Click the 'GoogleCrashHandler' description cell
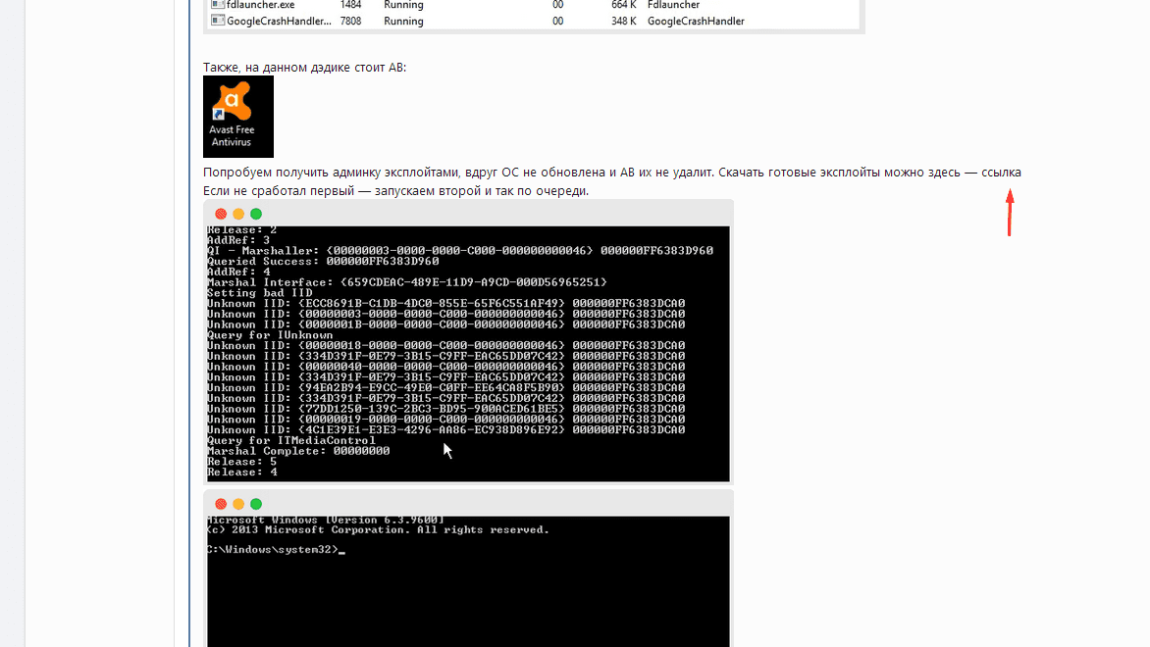1150x647 pixels. [696, 21]
